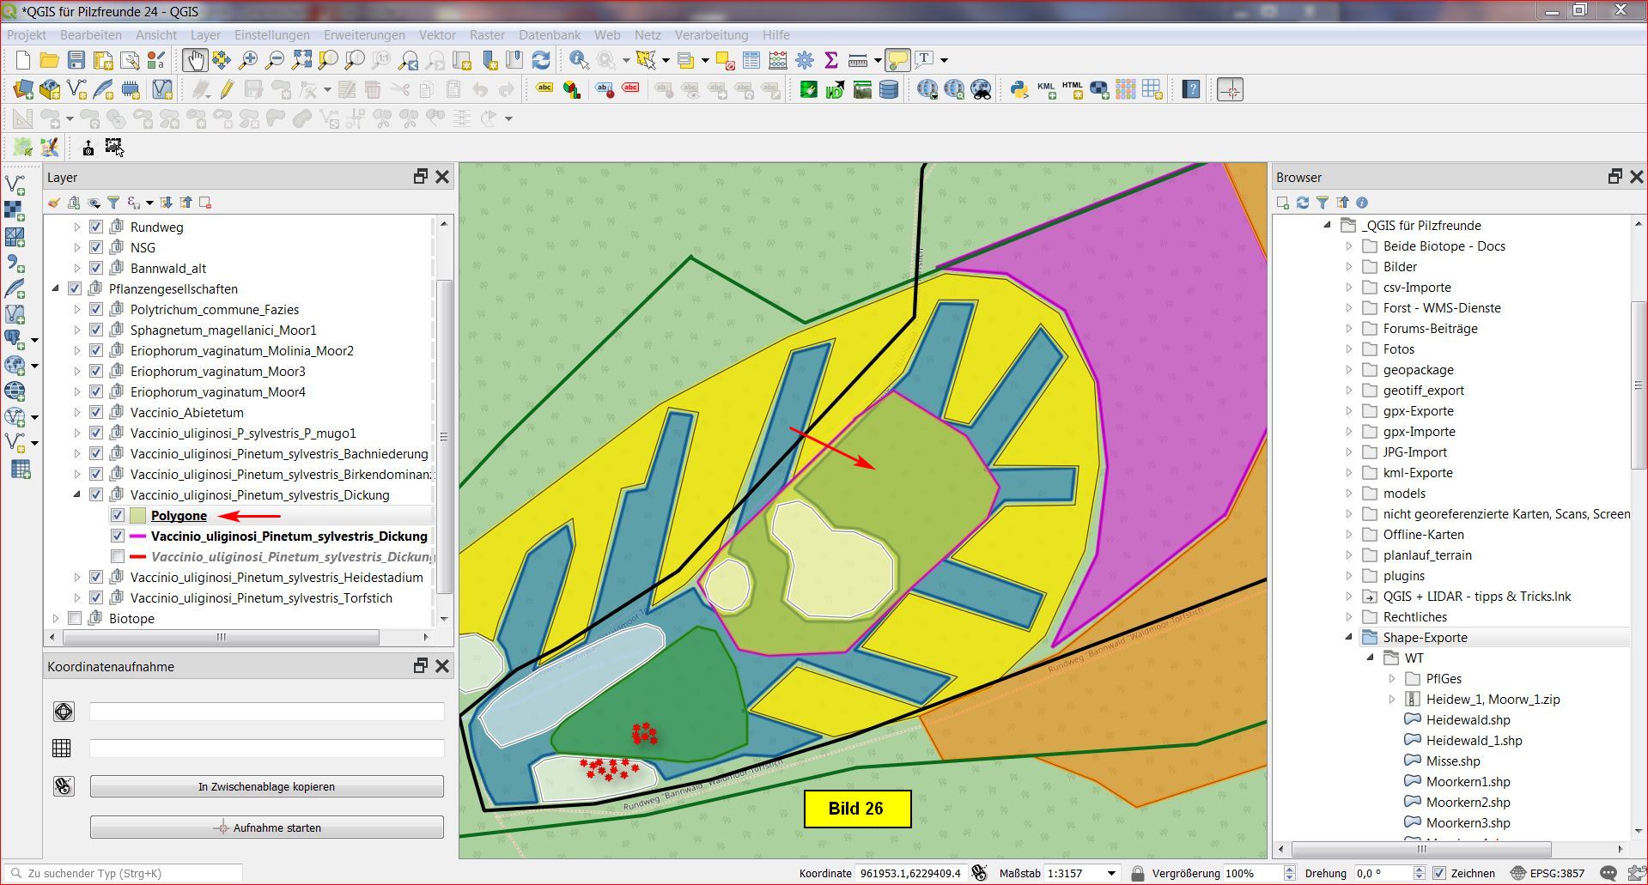Uncheck the Rundweg layer checkbox

(x=96, y=227)
